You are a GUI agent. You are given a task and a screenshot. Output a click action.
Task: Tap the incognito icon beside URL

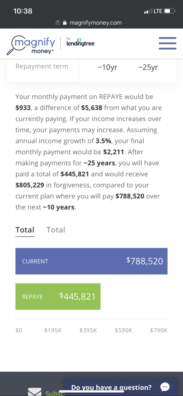tap(58, 23)
